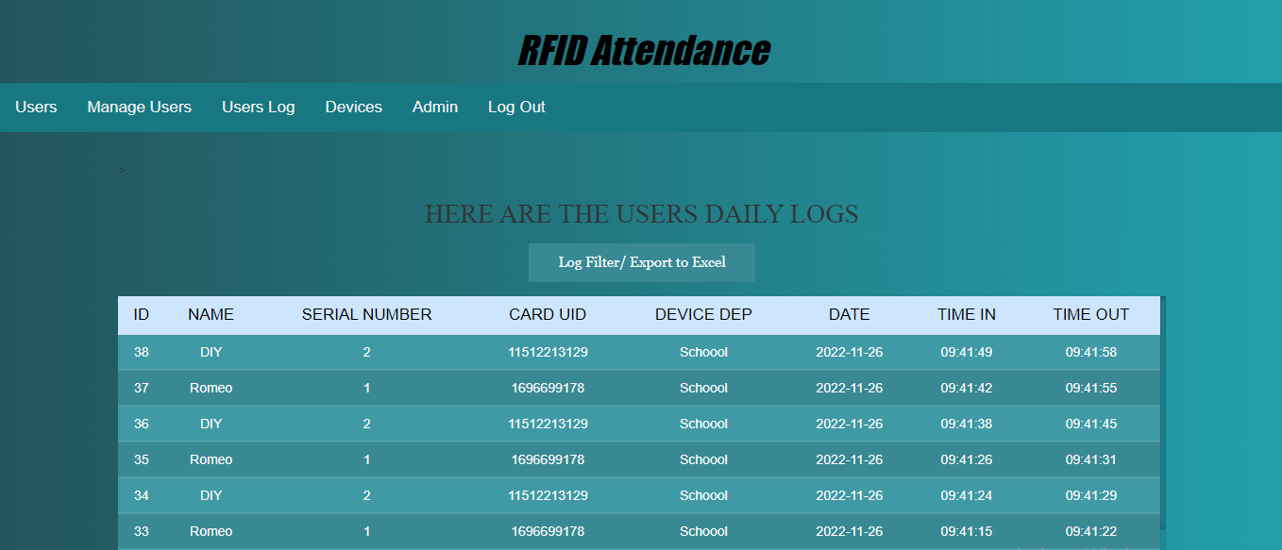Open the Users page in navigation
Viewport: 1282px width, 550px height.
tap(36, 108)
